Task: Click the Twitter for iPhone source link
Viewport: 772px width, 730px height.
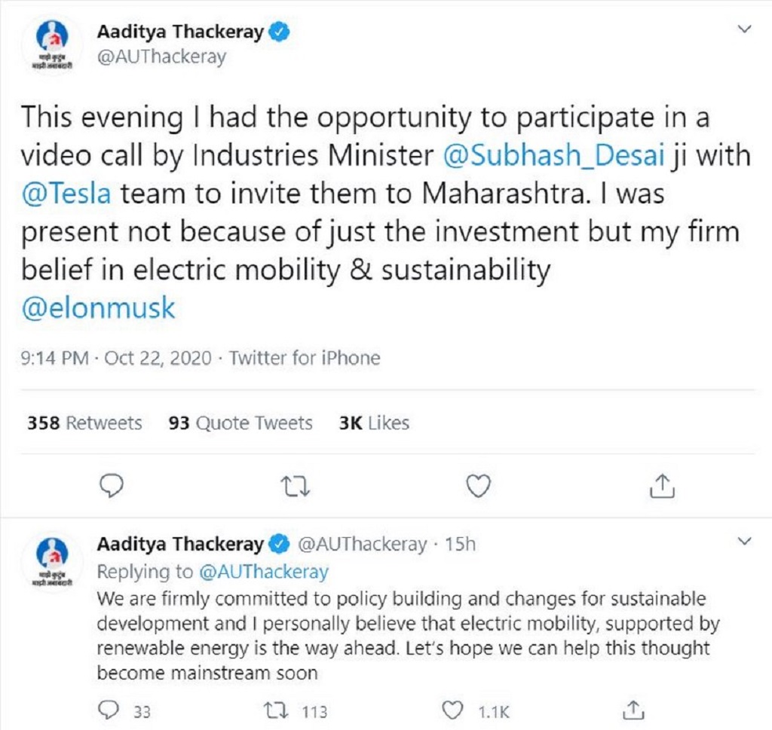Action: 305,358
